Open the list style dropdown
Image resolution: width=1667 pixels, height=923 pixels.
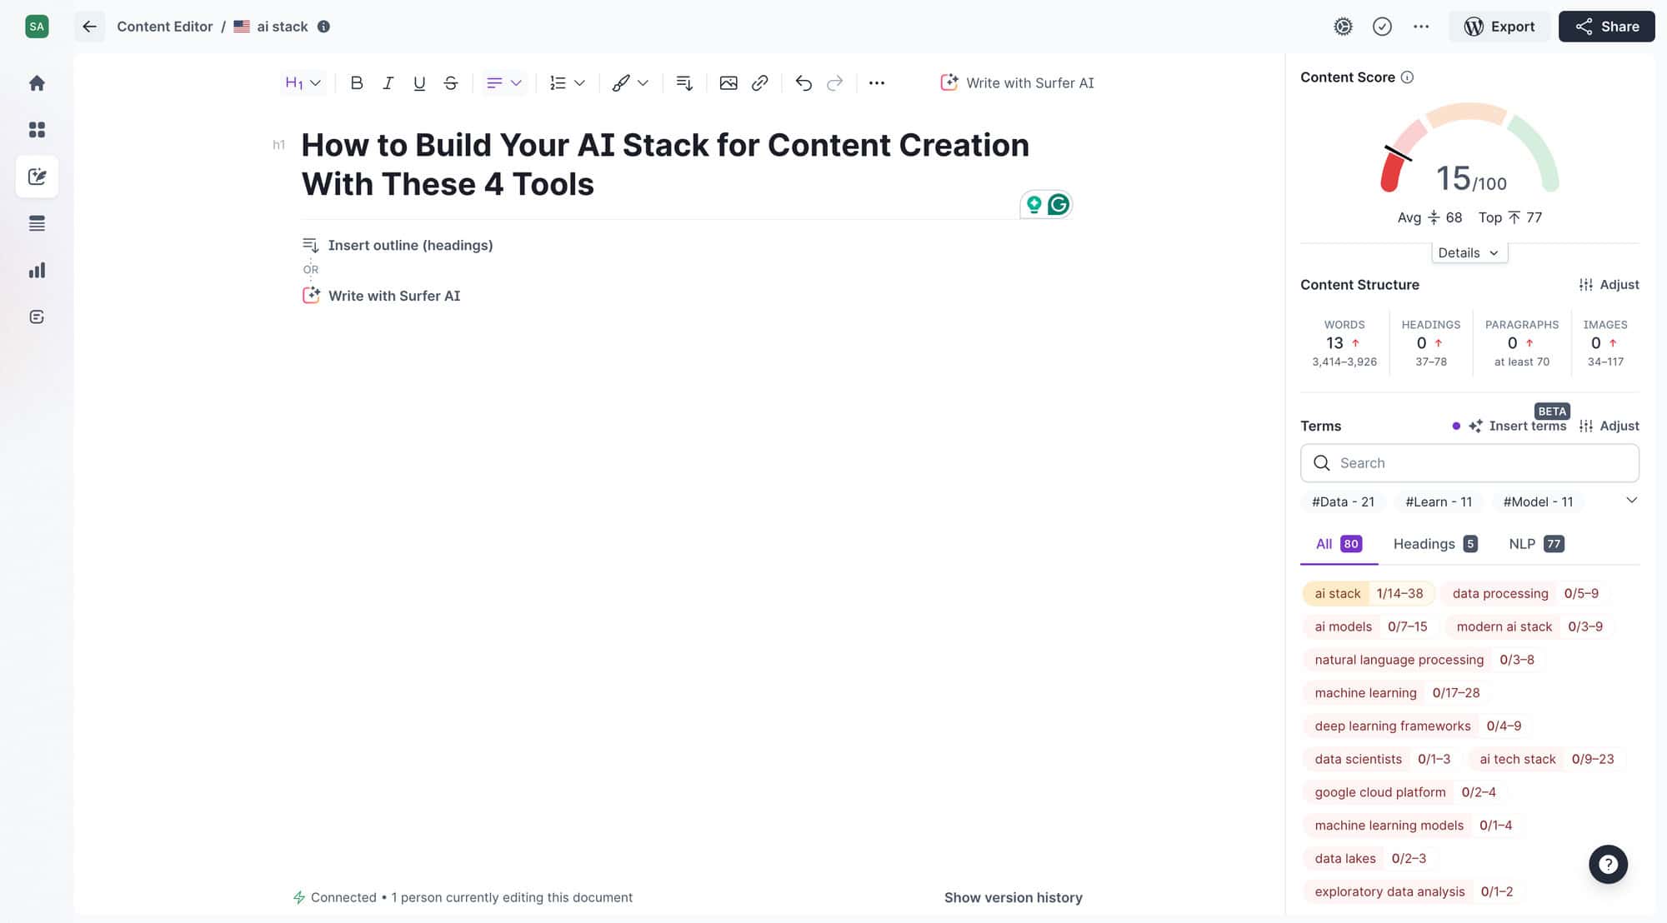pos(568,83)
